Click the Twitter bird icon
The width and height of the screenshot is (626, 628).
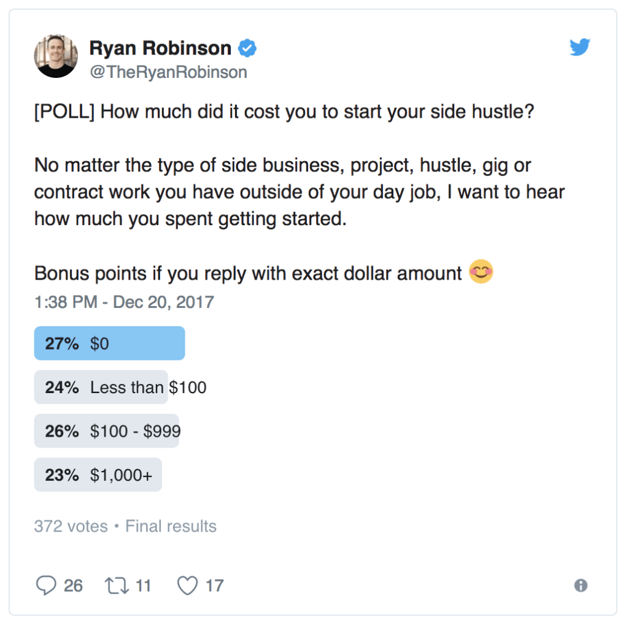[579, 47]
